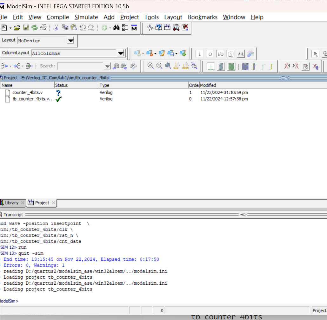This screenshot has width=327, height=320.
Task: Open the Compile icon's dropdown arrow
Action: tap(110, 28)
